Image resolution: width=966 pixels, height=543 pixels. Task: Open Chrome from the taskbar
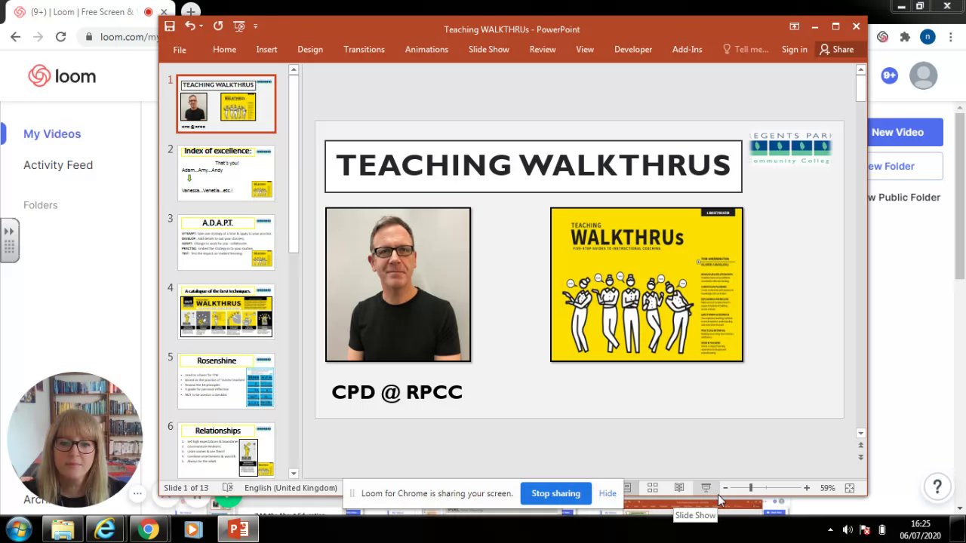pos(149,529)
